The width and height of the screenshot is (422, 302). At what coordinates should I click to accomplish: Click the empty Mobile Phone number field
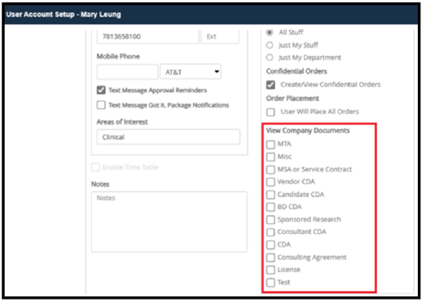(x=127, y=72)
